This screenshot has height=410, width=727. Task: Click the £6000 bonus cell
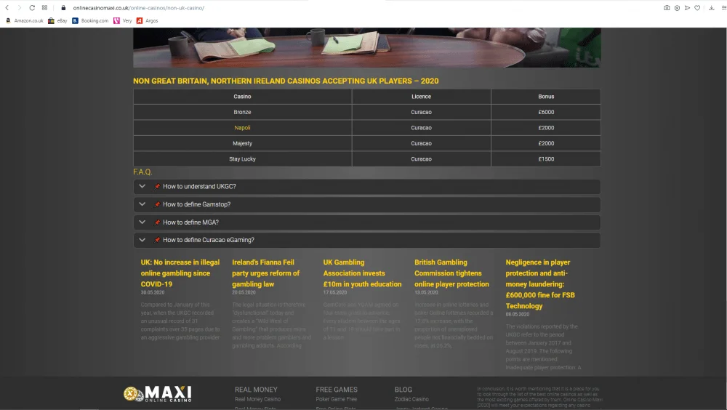pos(546,112)
